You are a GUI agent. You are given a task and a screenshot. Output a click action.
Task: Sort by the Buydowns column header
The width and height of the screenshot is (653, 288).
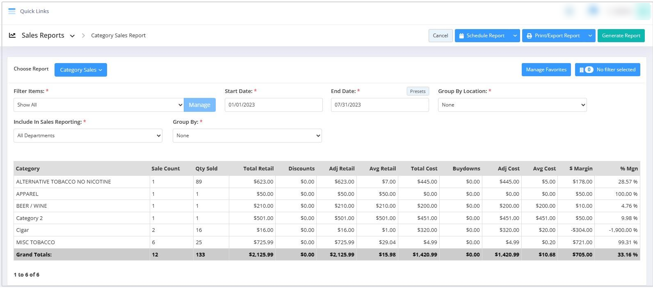tap(466, 168)
